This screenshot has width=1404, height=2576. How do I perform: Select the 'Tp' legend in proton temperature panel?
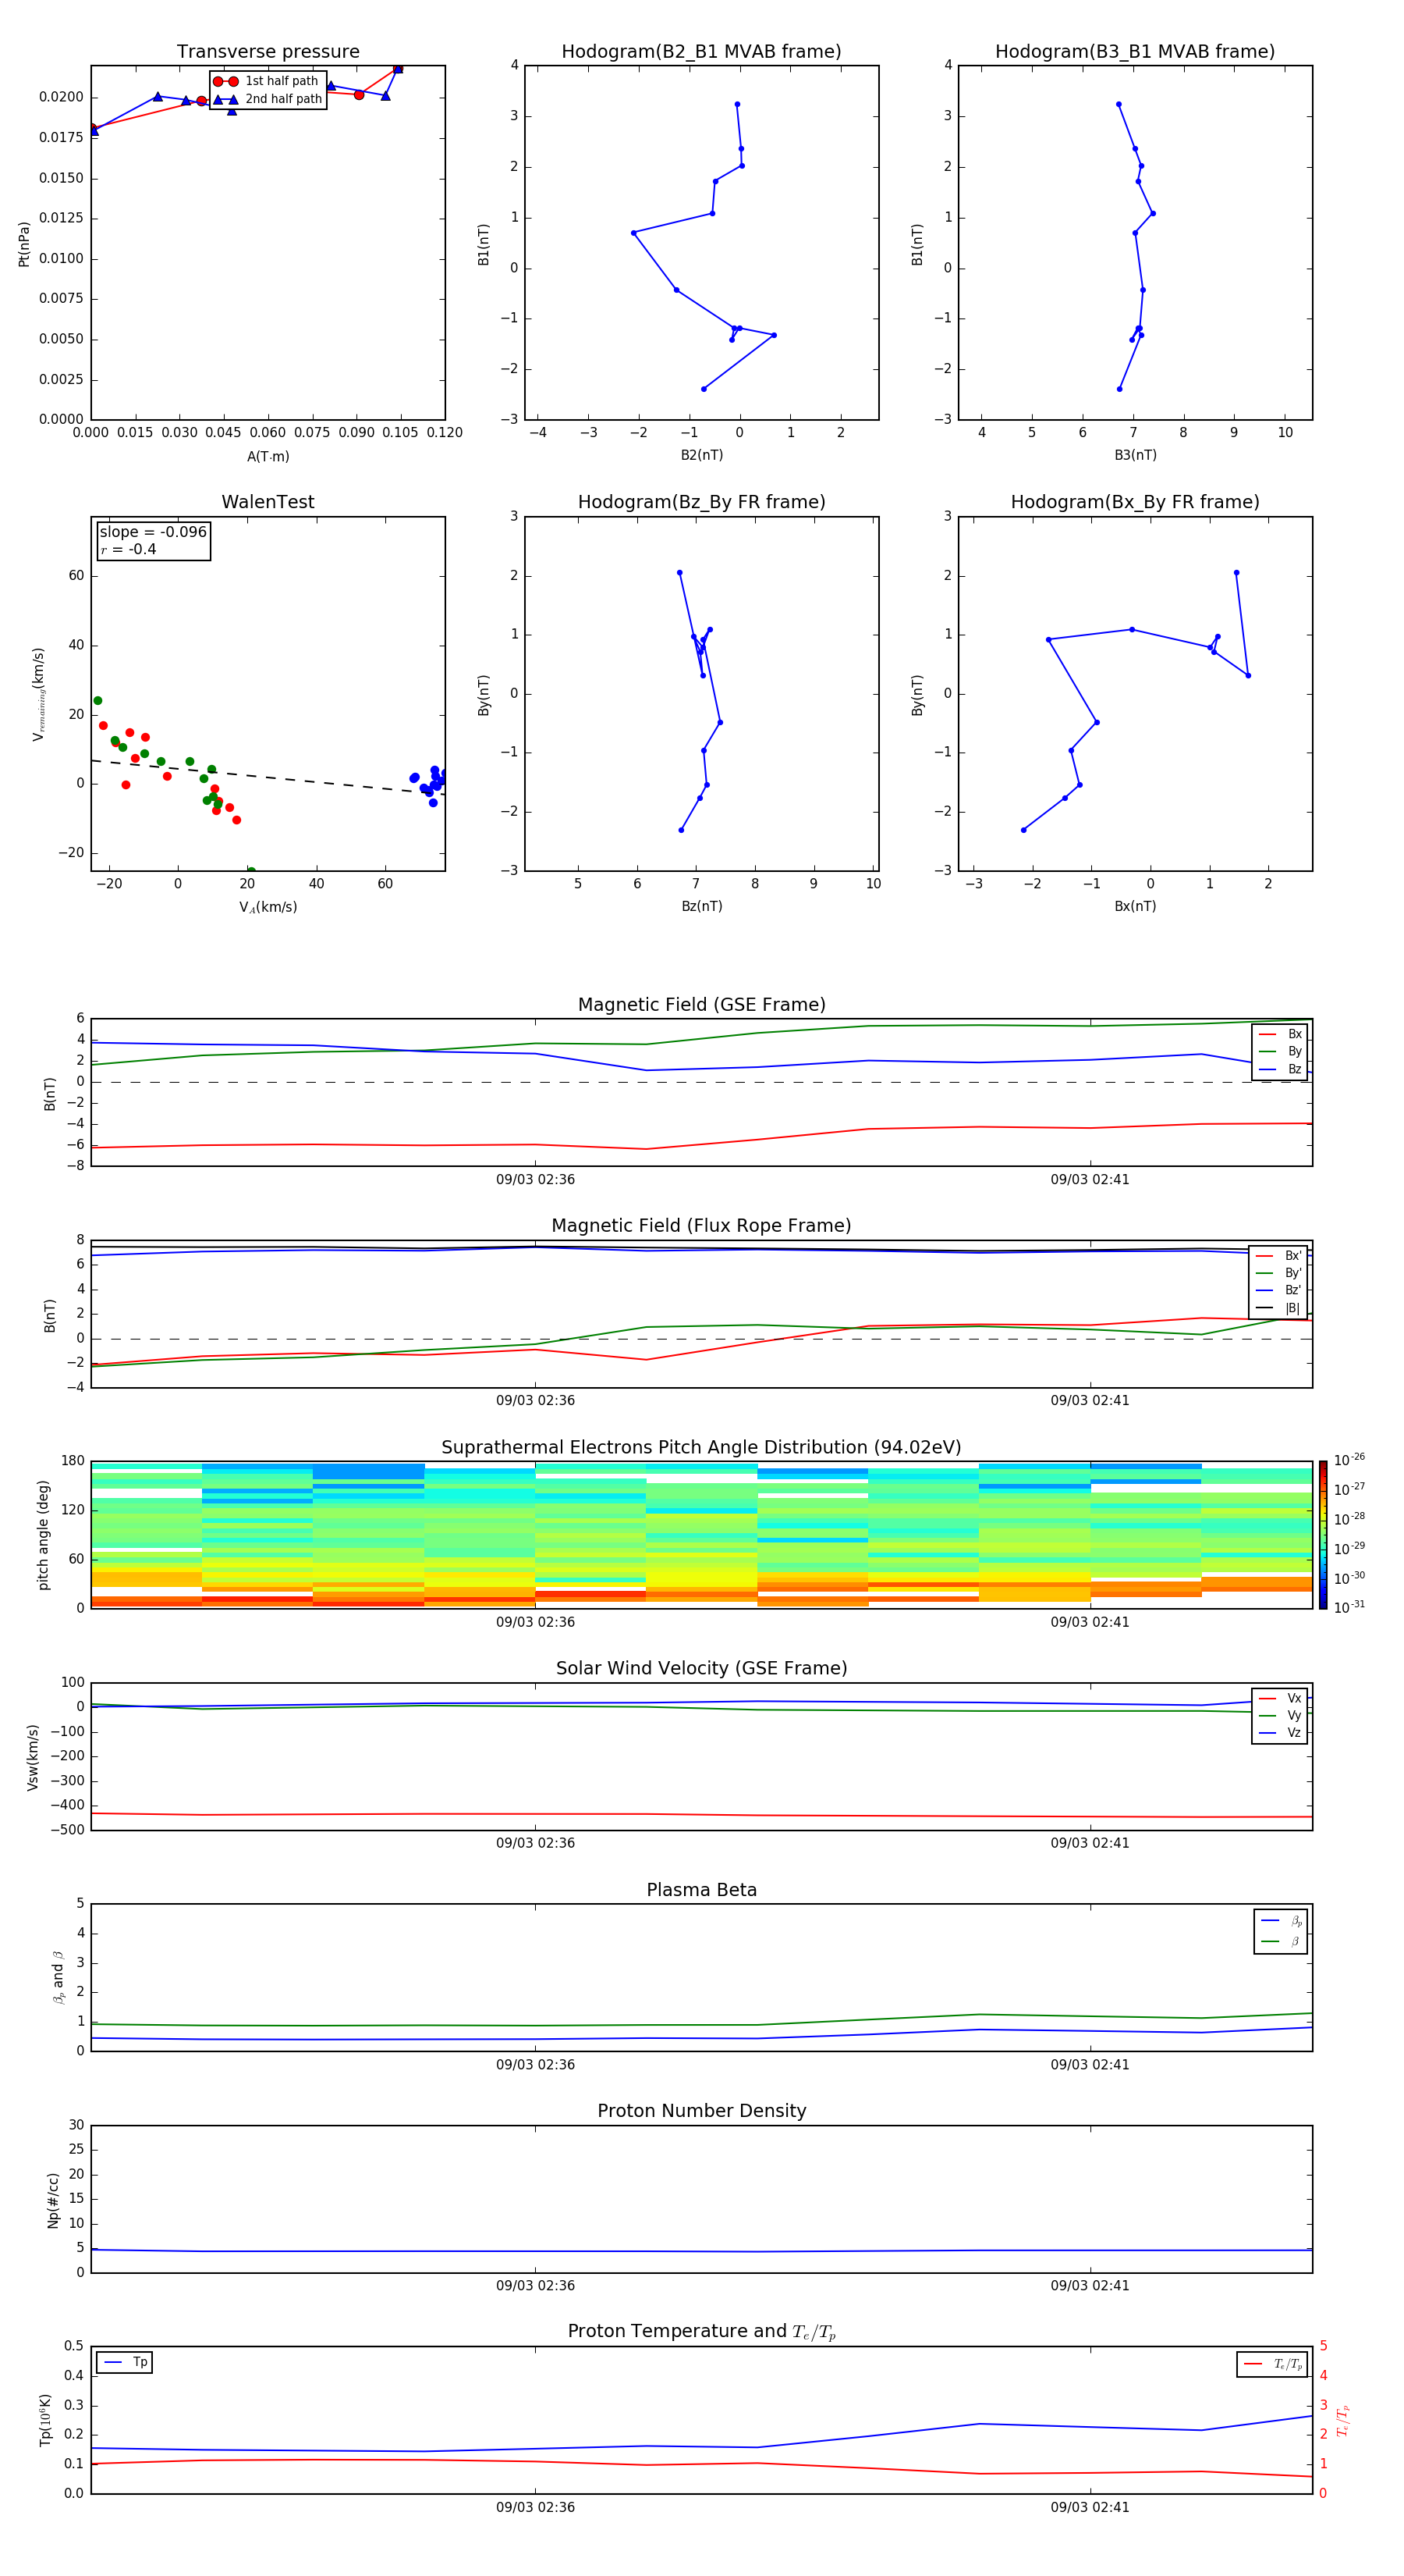point(125,2363)
